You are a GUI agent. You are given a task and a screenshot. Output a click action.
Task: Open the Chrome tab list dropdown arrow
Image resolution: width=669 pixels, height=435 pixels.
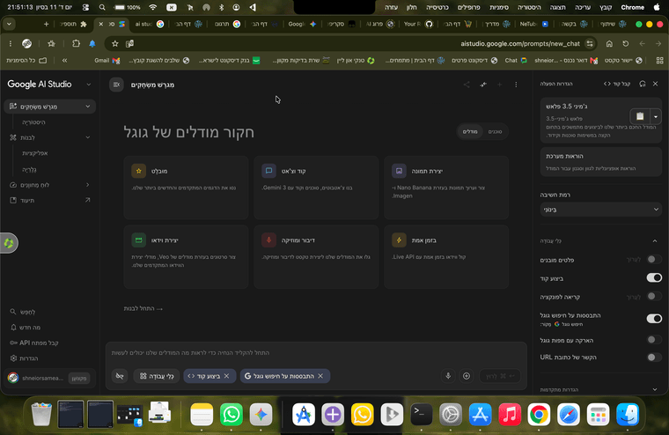(x=9, y=24)
